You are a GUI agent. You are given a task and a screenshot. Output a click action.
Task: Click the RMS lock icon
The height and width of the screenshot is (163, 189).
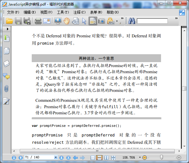click(111, 21)
